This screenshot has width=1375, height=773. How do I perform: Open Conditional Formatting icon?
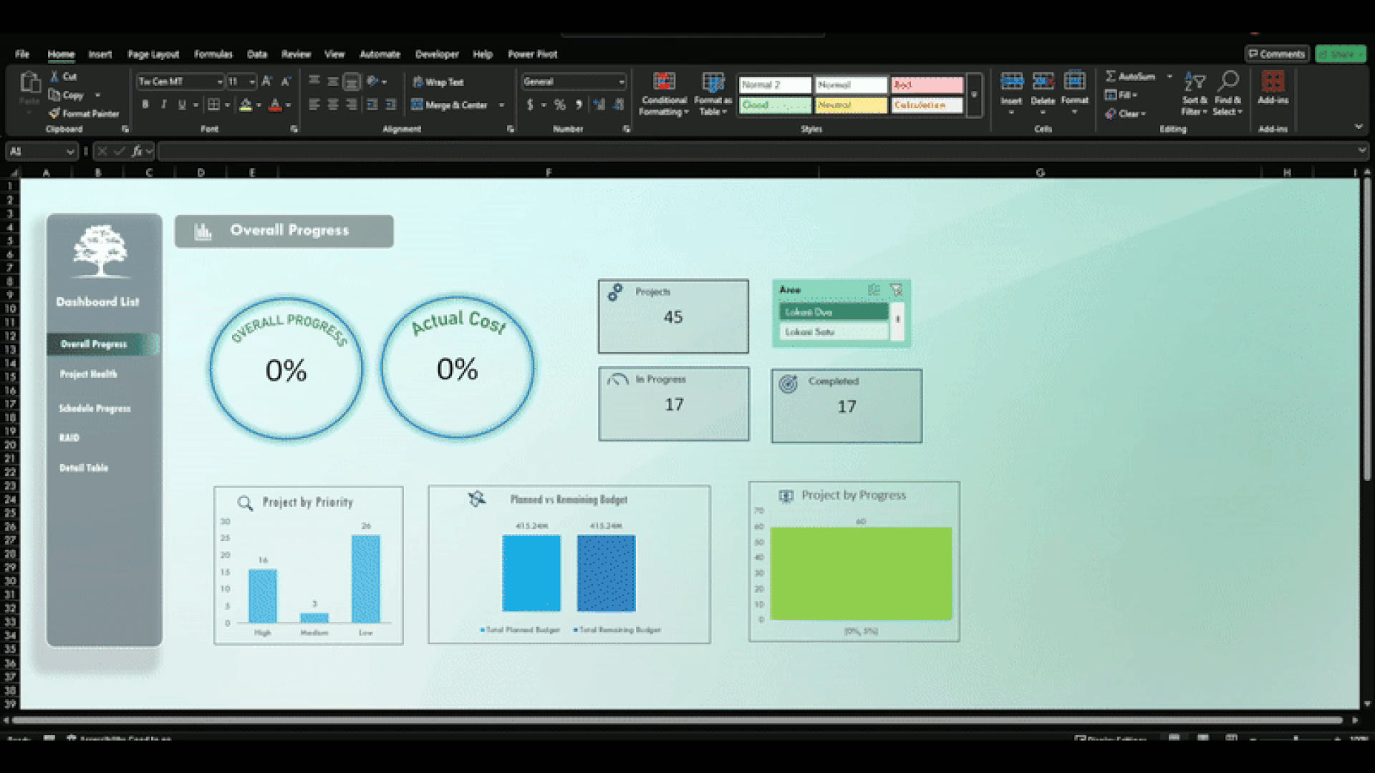coord(664,82)
